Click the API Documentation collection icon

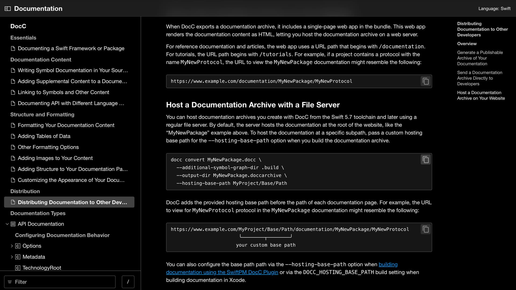(13, 224)
